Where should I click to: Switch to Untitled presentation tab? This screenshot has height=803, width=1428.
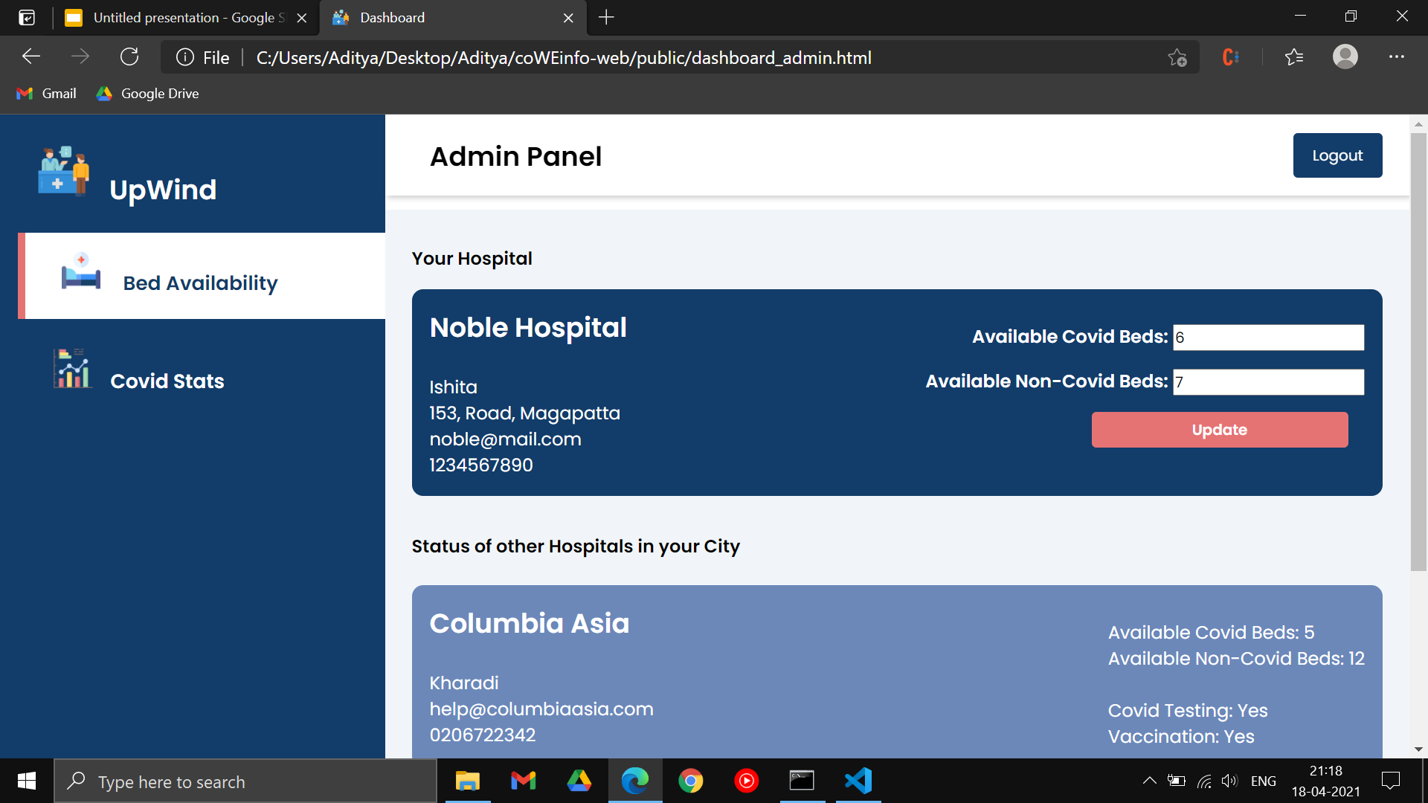(178, 17)
